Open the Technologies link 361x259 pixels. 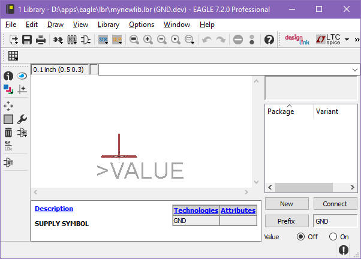[x=195, y=210]
